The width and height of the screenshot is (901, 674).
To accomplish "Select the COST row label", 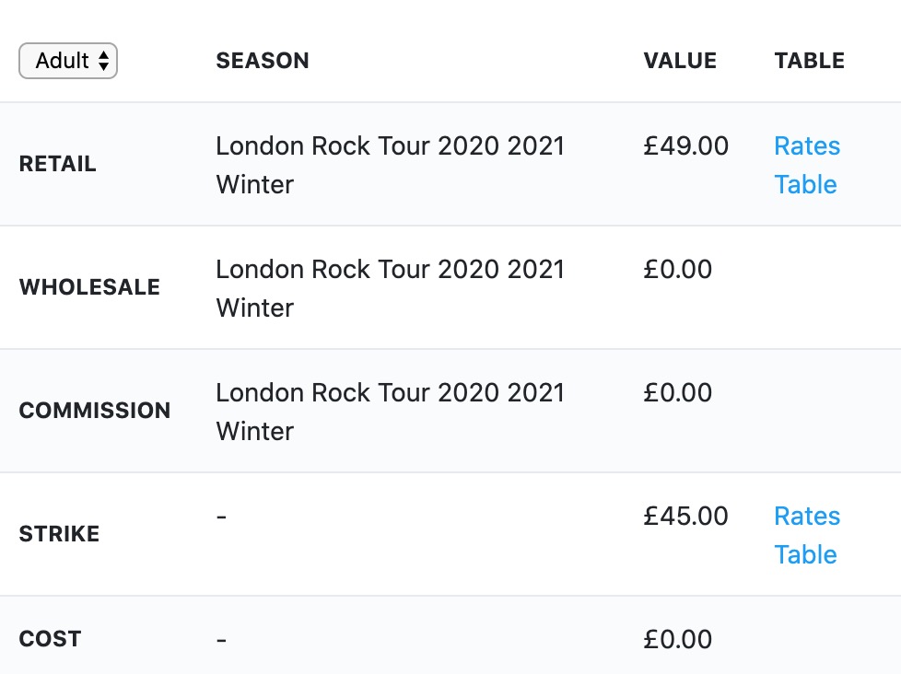I will click(50, 639).
